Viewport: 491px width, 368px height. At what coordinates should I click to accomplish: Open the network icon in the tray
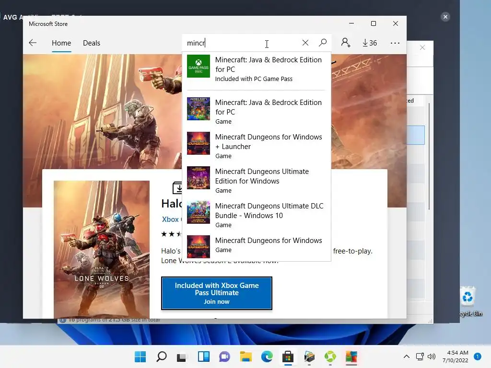point(420,356)
